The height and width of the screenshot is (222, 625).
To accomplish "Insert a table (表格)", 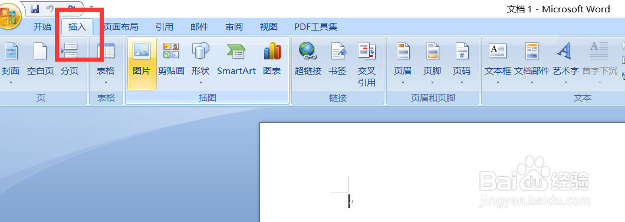I will point(106,63).
